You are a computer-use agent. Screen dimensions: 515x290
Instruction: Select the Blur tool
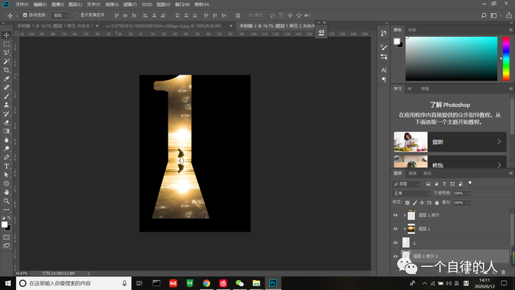(x=6, y=140)
